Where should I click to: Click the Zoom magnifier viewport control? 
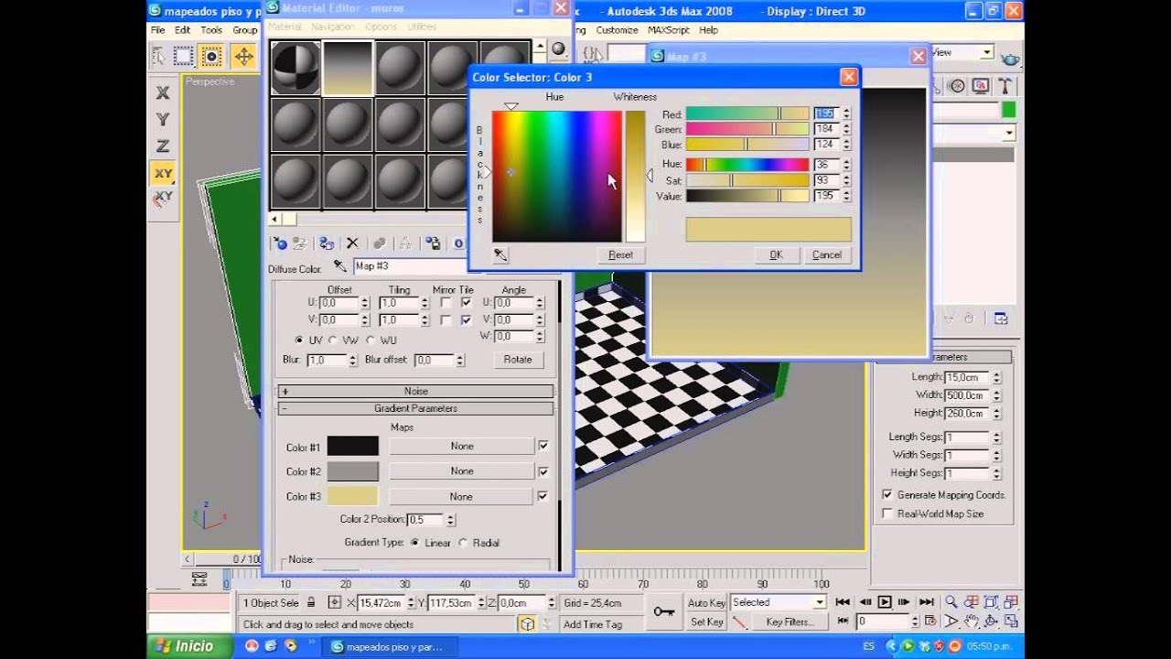click(x=951, y=602)
